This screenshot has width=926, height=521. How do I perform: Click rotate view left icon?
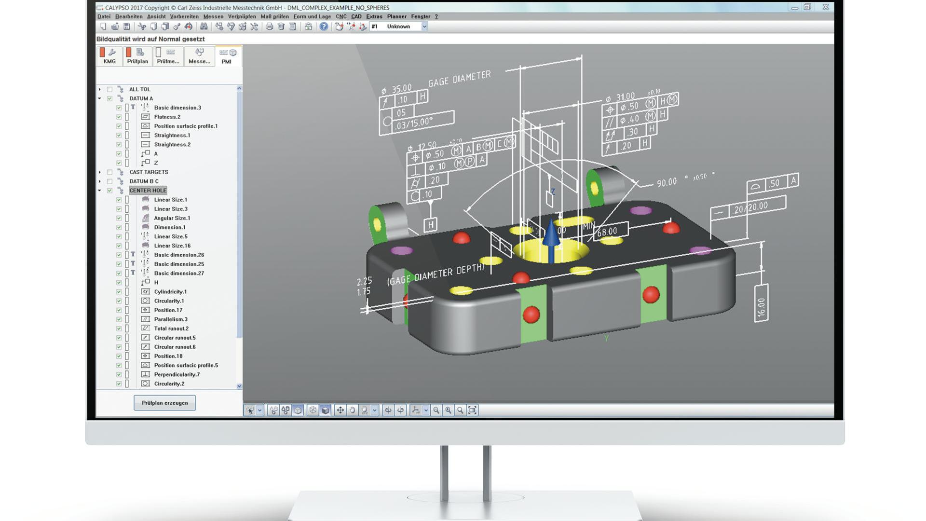[x=388, y=410]
